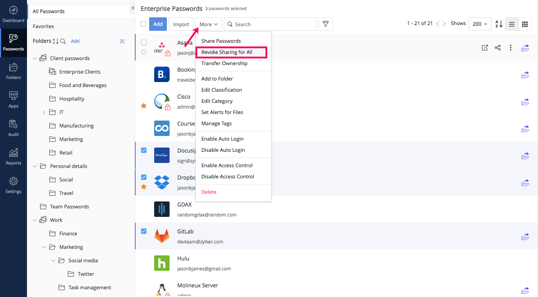Remove Dropbox from favorites via the star
The height and width of the screenshot is (297, 538).
pyautogui.click(x=144, y=186)
